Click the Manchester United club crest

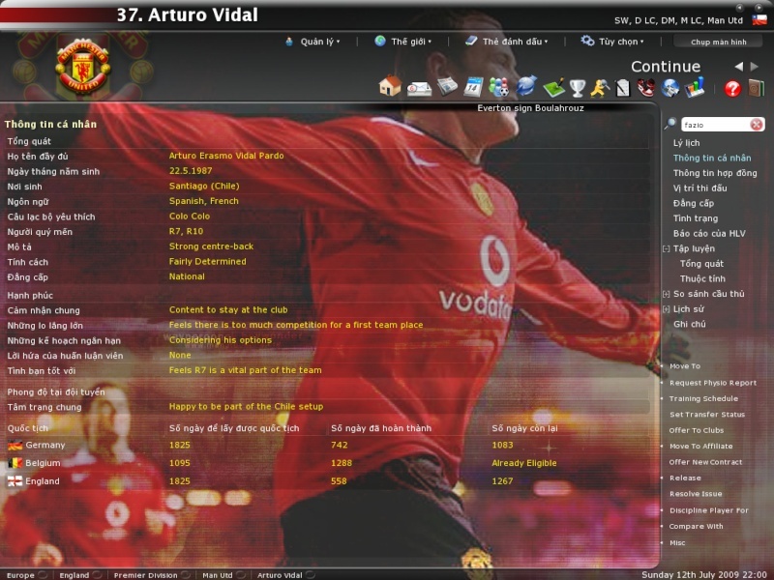[x=83, y=66]
